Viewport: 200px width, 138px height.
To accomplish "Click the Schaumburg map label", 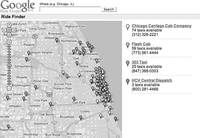I will click(x=24, y=66).
